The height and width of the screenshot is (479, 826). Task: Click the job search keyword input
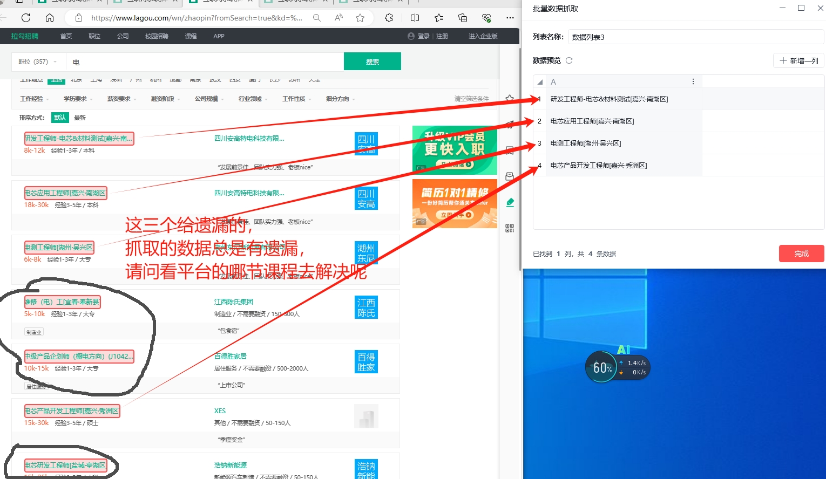click(205, 61)
